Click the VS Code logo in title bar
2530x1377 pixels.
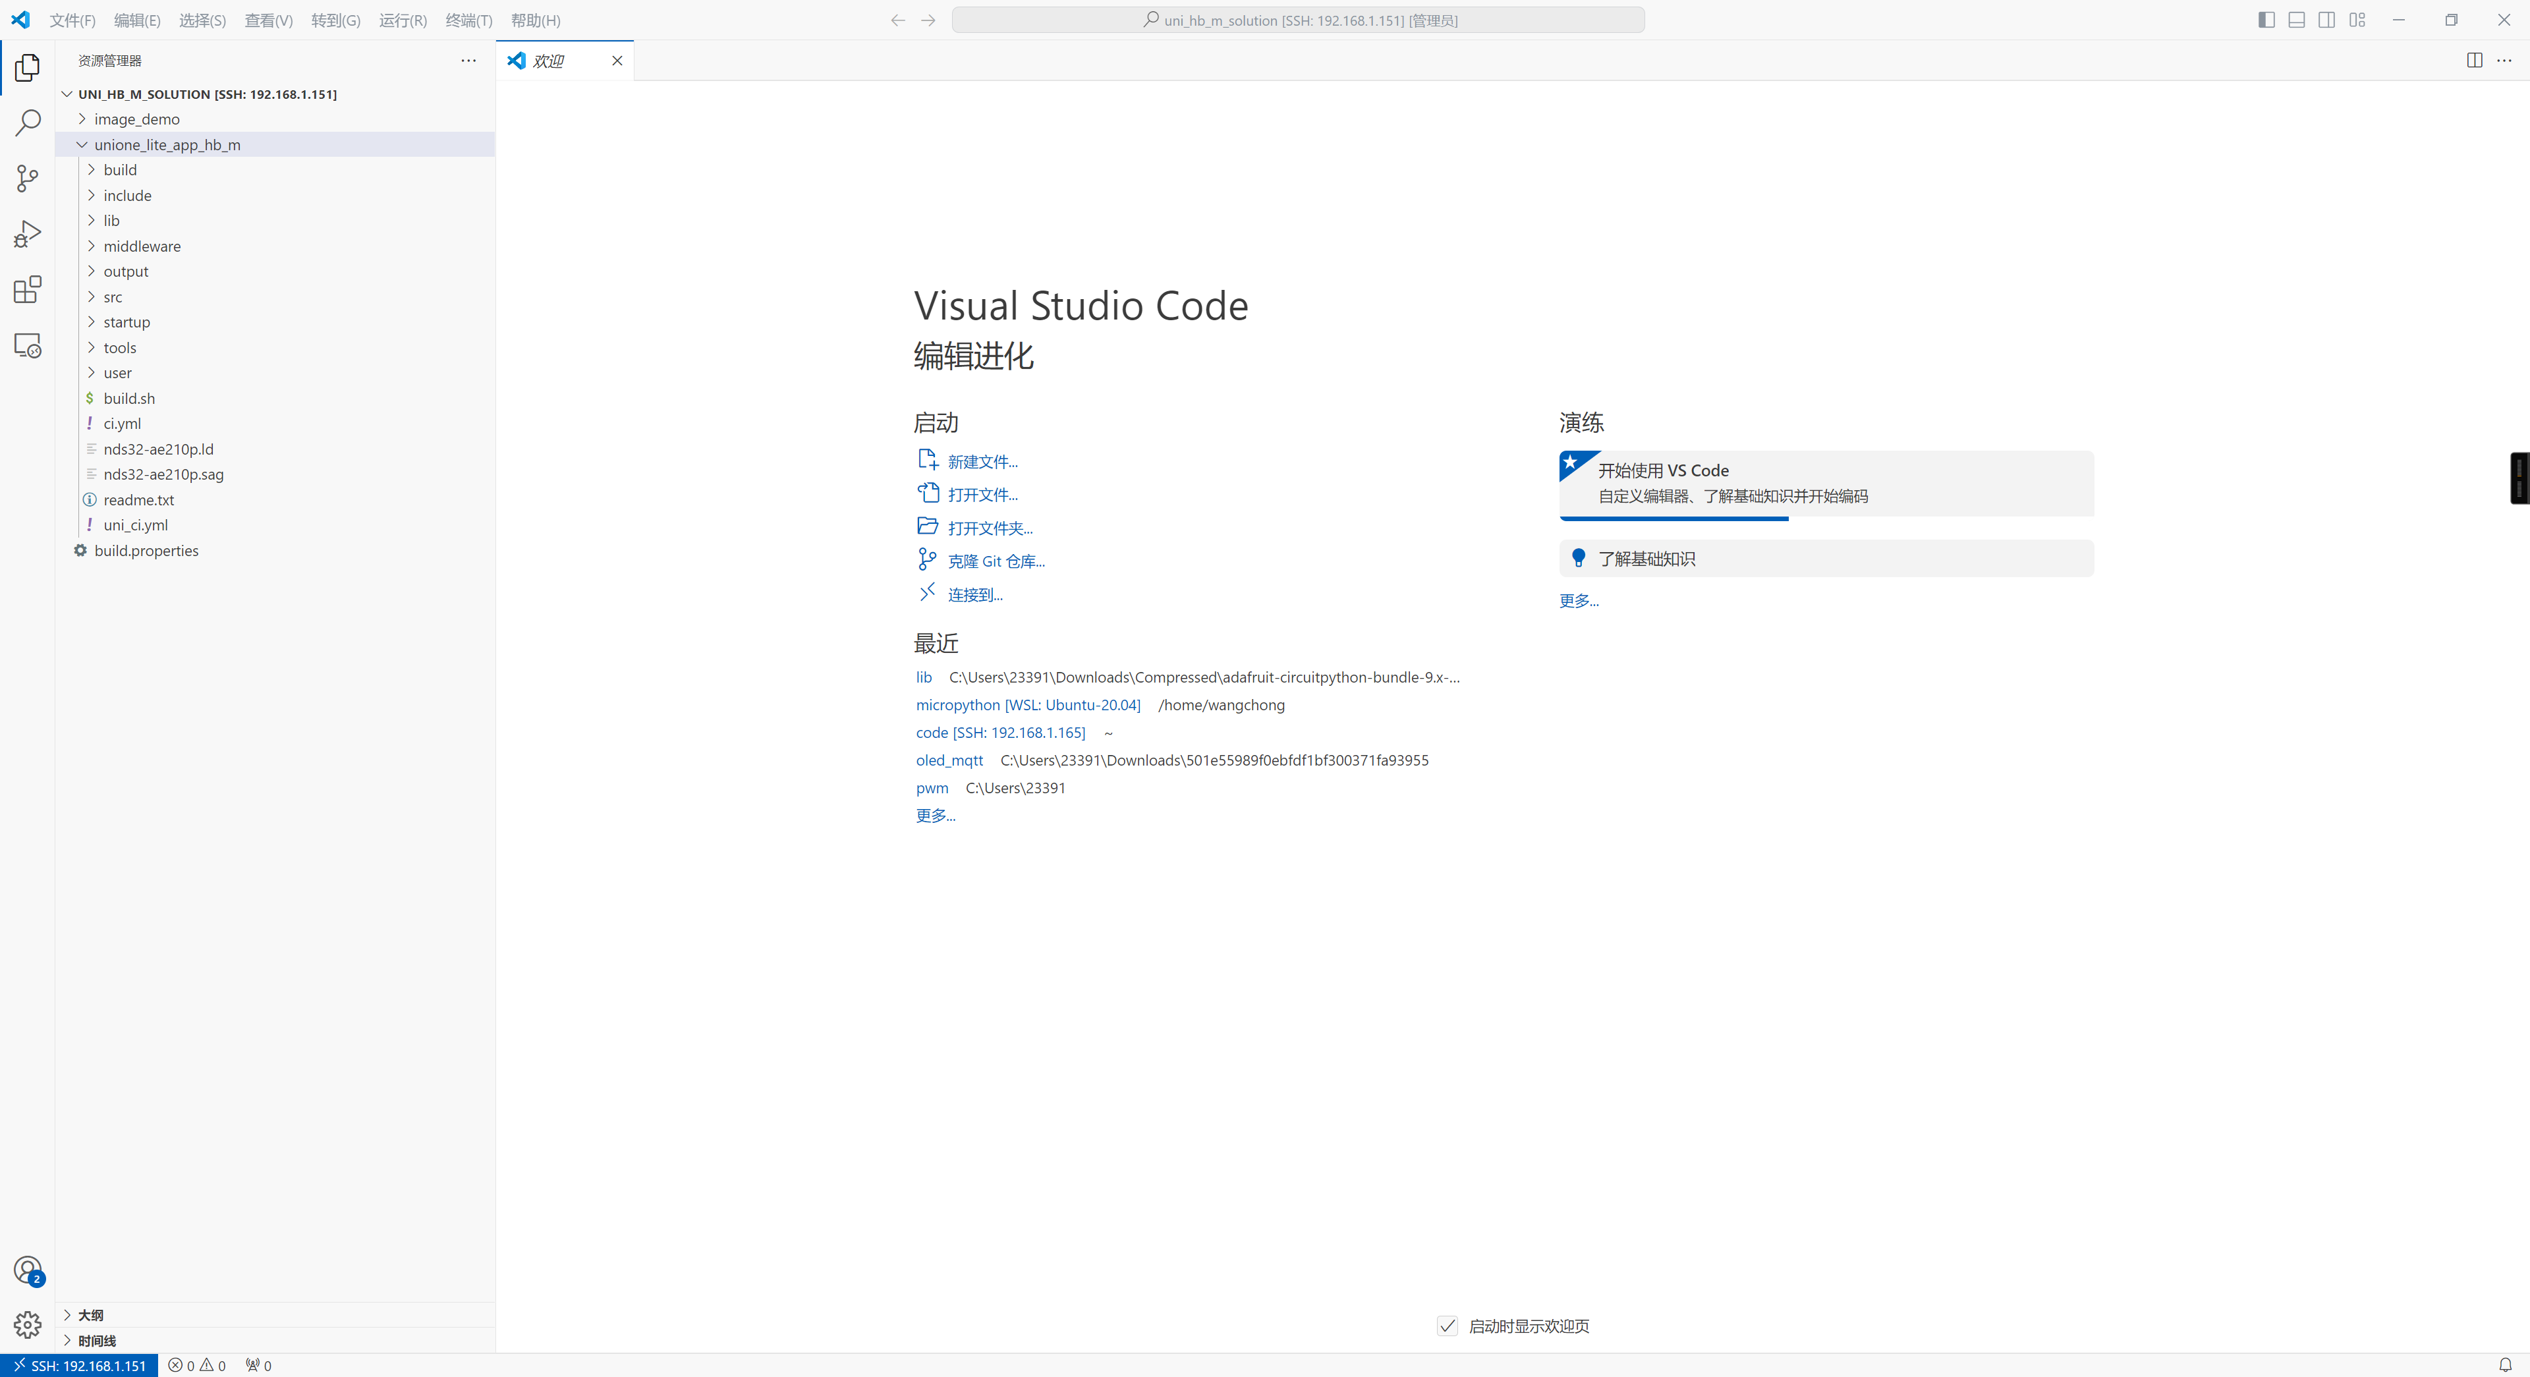pyautogui.click(x=20, y=20)
